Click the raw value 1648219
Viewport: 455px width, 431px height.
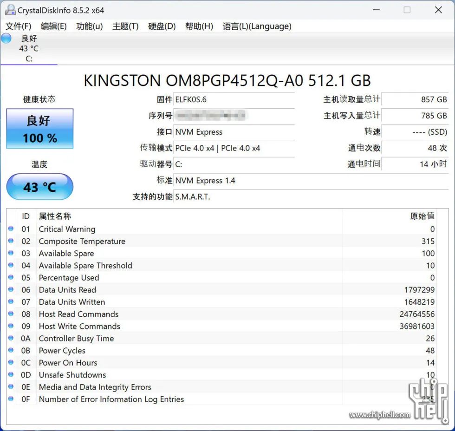(420, 302)
